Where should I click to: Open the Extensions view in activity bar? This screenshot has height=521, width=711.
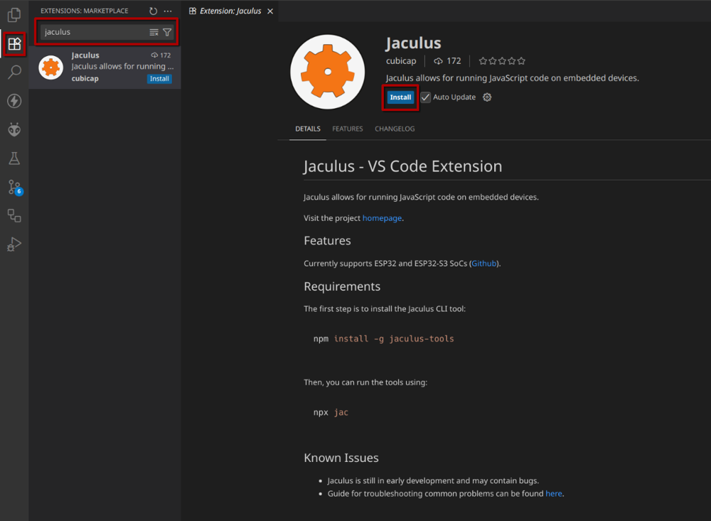[x=14, y=43]
